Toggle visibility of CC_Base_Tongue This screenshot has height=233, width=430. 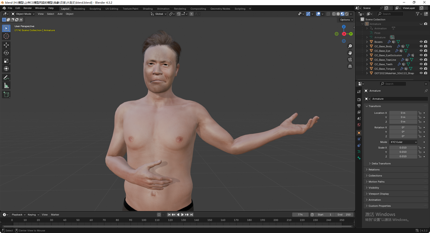click(421, 69)
